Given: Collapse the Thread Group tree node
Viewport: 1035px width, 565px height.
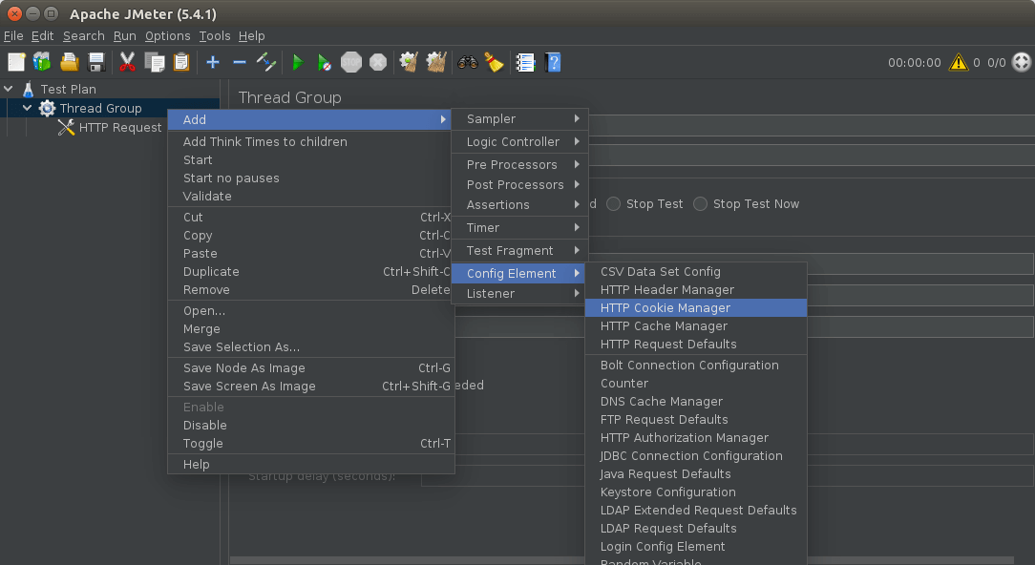Looking at the screenshot, I should pyautogui.click(x=28, y=109).
